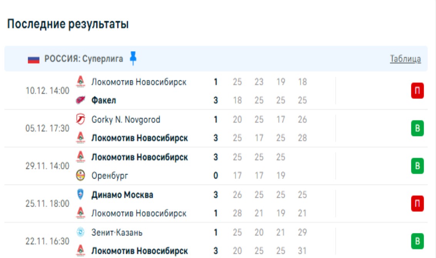Select the Оренбург team name
The height and width of the screenshot is (258, 436).
tap(110, 176)
